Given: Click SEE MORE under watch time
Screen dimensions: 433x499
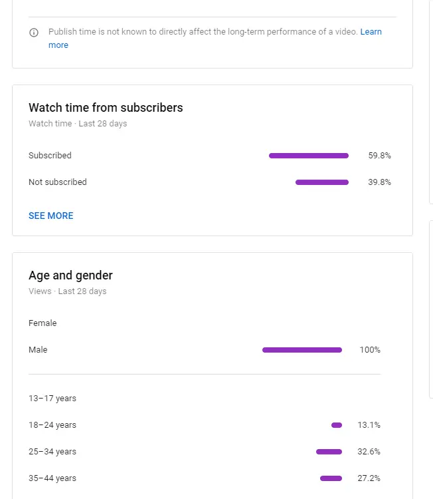Looking at the screenshot, I should coord(51,216).
